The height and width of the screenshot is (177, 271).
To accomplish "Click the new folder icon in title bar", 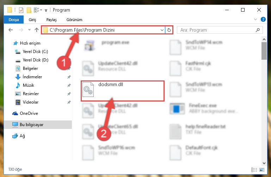I will tap(29, 10).
